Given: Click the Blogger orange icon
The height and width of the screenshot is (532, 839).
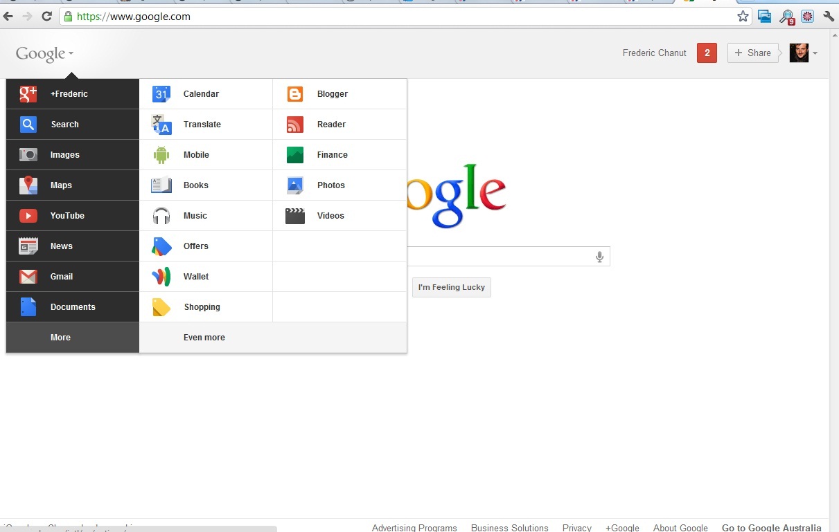Looking at the screenshot, I should (x=295, y=94).
